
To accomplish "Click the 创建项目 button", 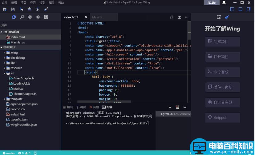I will 222,41.
